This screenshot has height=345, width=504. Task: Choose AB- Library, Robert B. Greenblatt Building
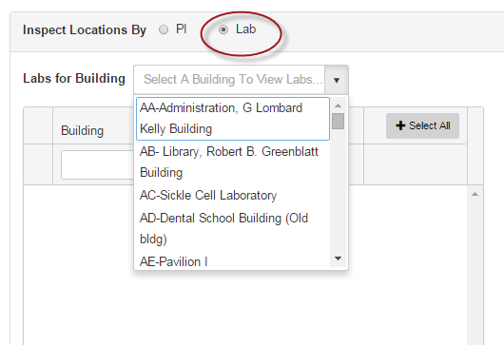pos(233,162)
